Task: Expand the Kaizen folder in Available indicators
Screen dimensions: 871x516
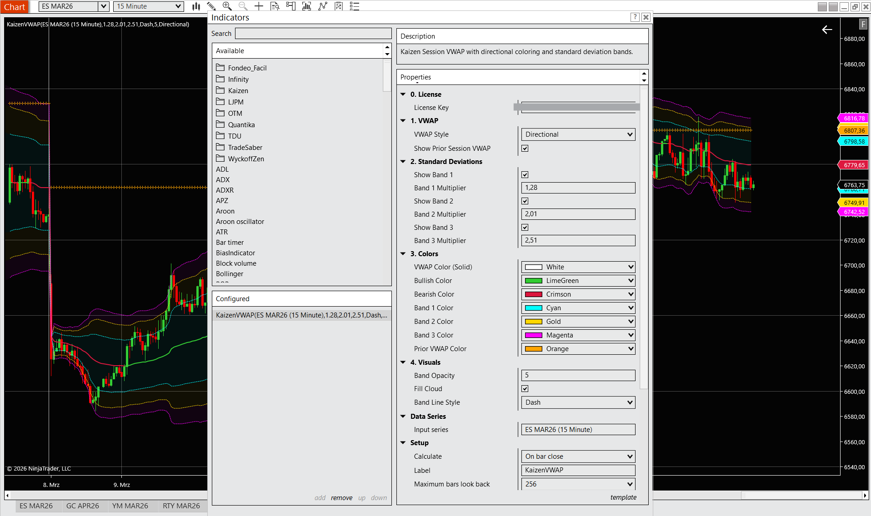Action: [238, 90]
